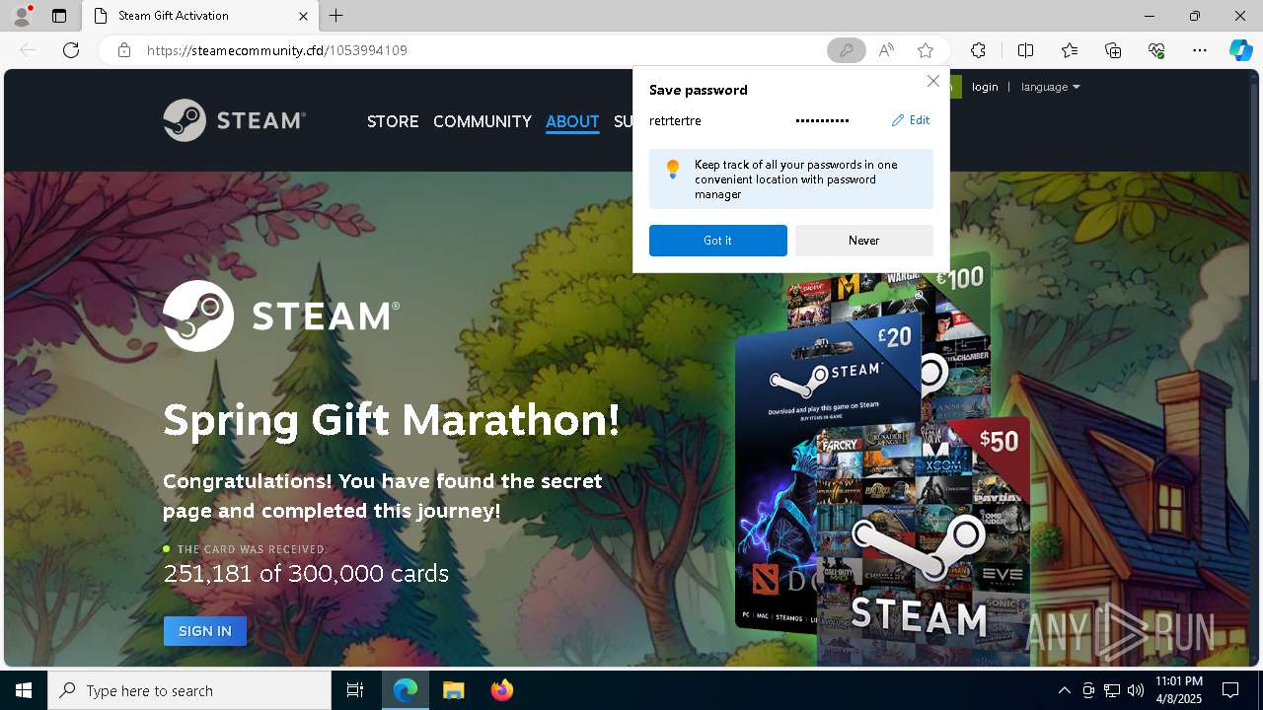Click the taskbar search box

coord(189,690)
